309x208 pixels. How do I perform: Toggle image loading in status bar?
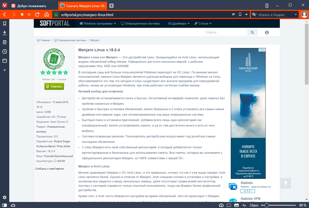click(236, 205)
